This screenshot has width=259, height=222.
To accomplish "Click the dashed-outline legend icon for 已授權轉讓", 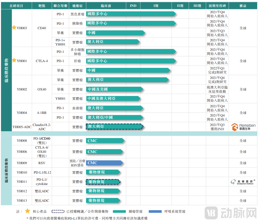I will pos(58,211).
